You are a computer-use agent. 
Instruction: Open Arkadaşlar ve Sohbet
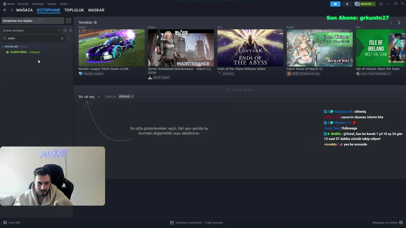(387, 223)
